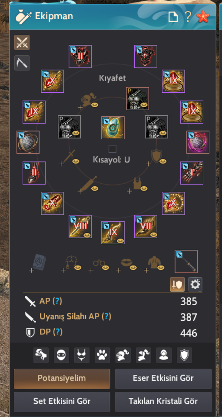Viewport: 222px width, 417px height.
Task: Click the document page icon in the header
Action: [173, 17]
